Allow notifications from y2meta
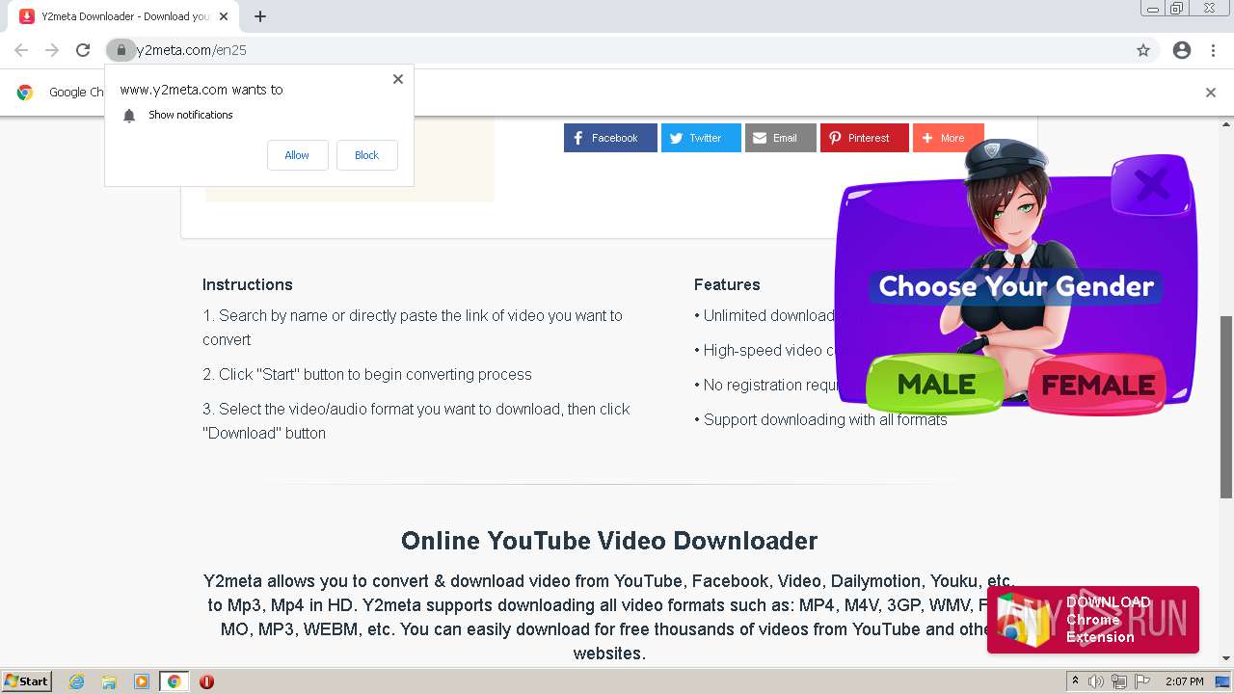Viewport: 1234px width, 694px height. [297, 155]
